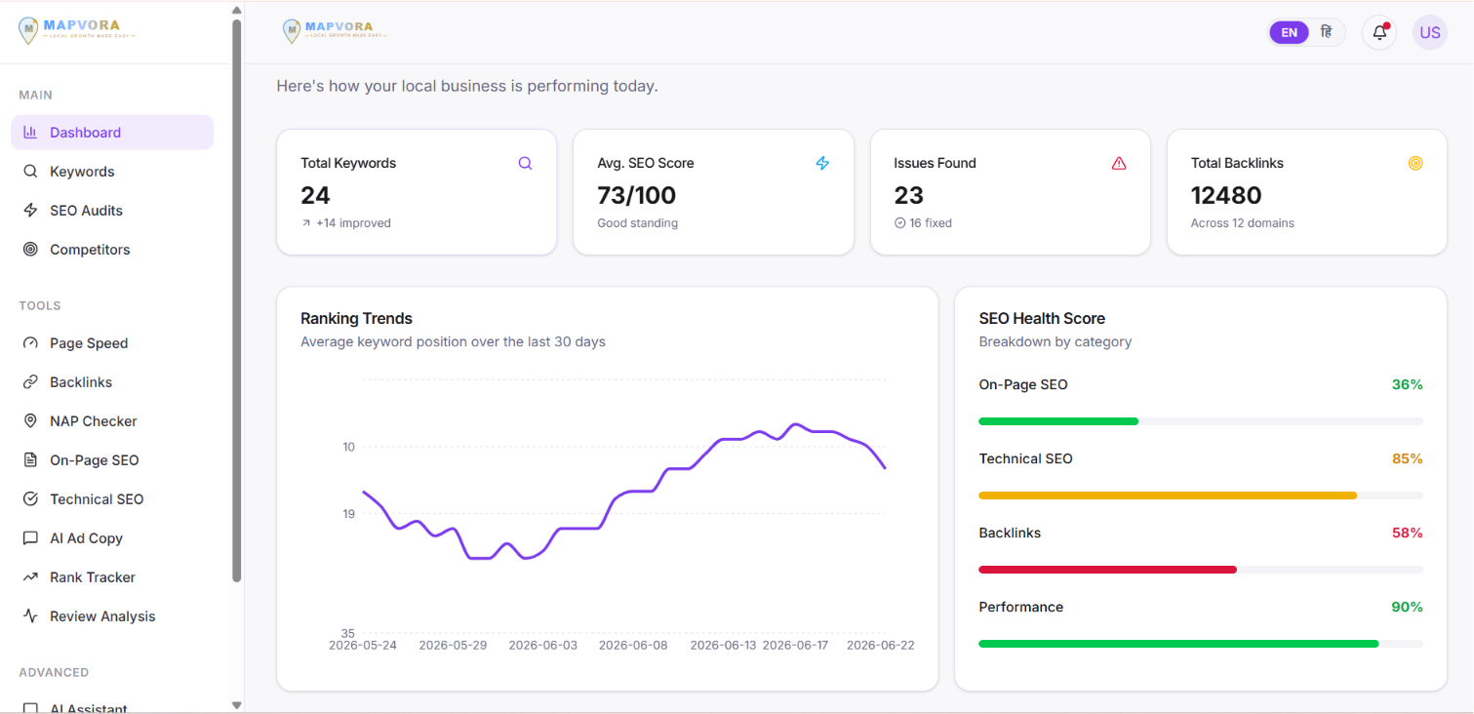
Task: Click the Rank Tracker trending arrow icon
Action: (30, 577)
